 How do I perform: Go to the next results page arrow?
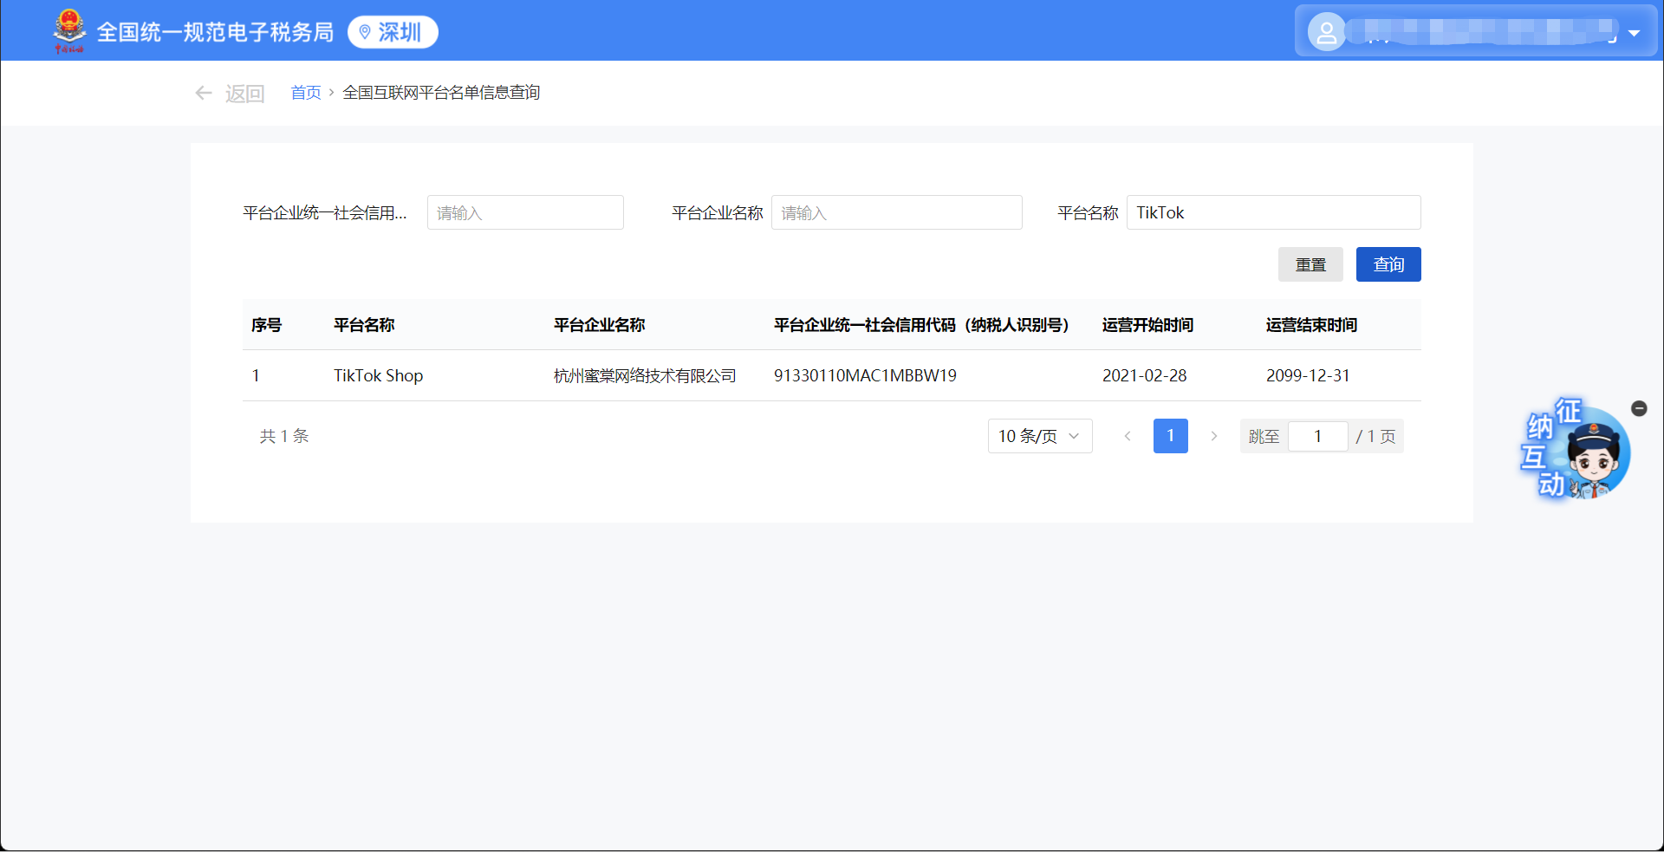[1214, 436]
